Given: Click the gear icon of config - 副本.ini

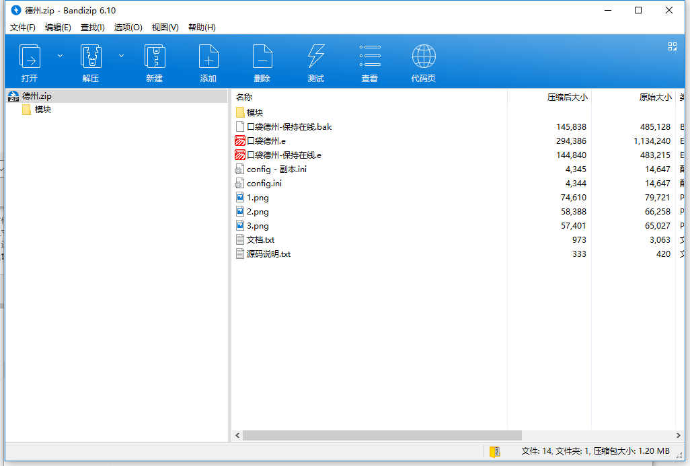Looking at the screenshot, I should pyautogui.click(x=240, y=169).
